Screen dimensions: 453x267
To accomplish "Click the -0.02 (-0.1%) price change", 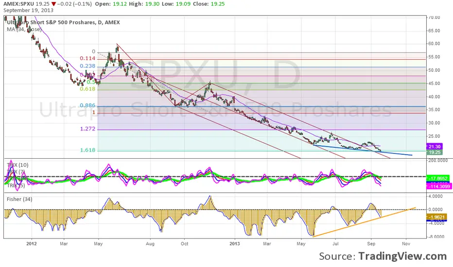I will (75, 4).
